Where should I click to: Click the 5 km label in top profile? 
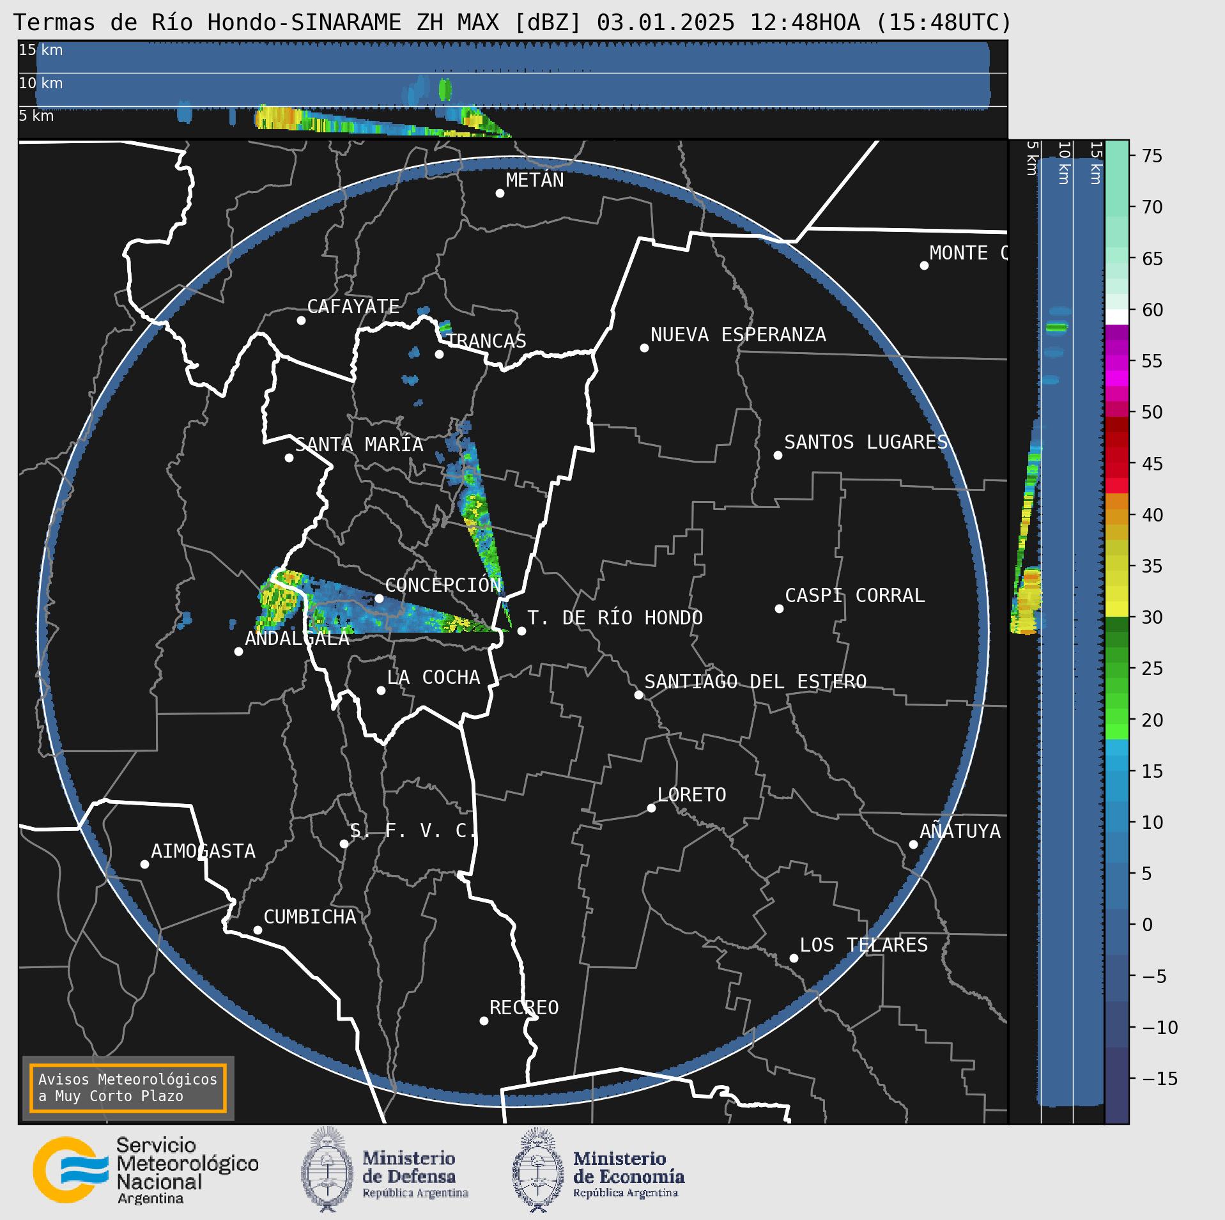36,116
